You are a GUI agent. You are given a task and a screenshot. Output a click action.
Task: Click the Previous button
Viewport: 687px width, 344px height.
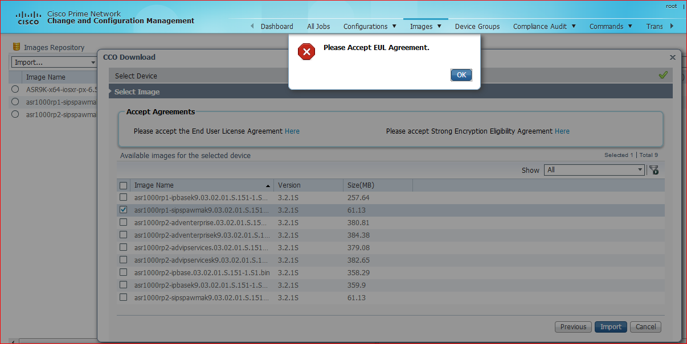tap(573, 327)
